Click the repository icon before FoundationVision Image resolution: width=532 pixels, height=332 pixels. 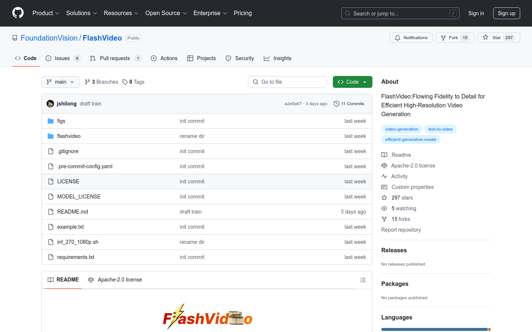pos(15,38)
